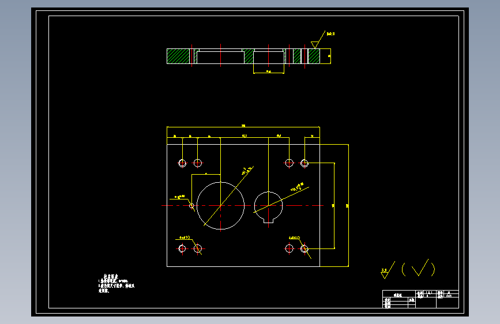Click the hole spacing vertical dimension text

[x=333, y=206]
